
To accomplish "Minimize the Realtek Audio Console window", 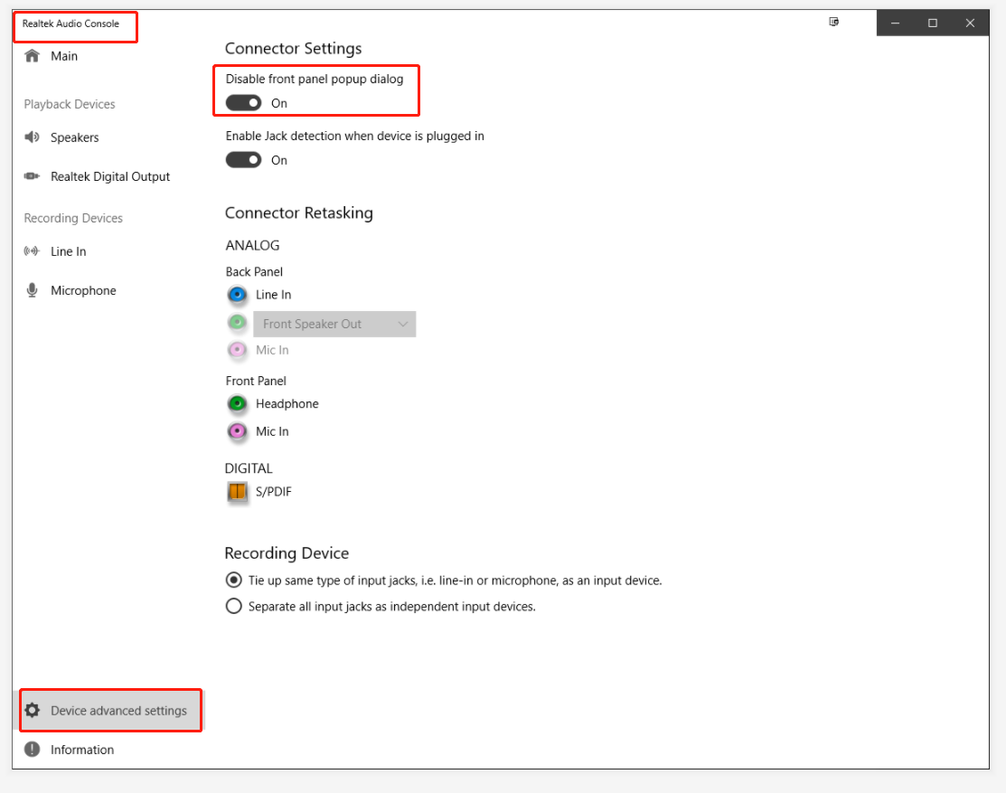I will pyautogui.click(x=895, y=24).
